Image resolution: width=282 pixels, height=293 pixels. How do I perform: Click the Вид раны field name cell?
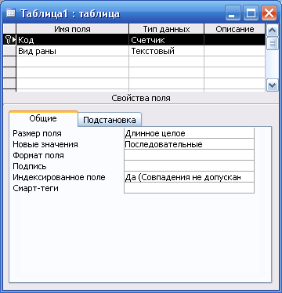73,51
